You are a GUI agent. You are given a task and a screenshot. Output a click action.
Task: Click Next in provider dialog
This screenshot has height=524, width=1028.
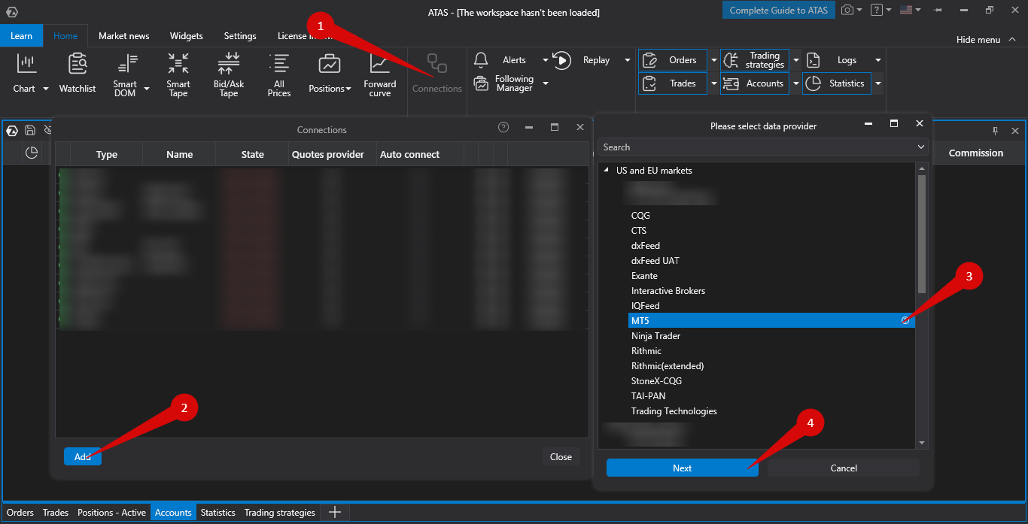coord(683,468)
